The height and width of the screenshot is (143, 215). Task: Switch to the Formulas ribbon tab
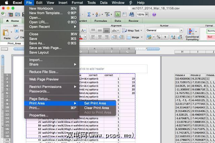(x=101, y=21)
